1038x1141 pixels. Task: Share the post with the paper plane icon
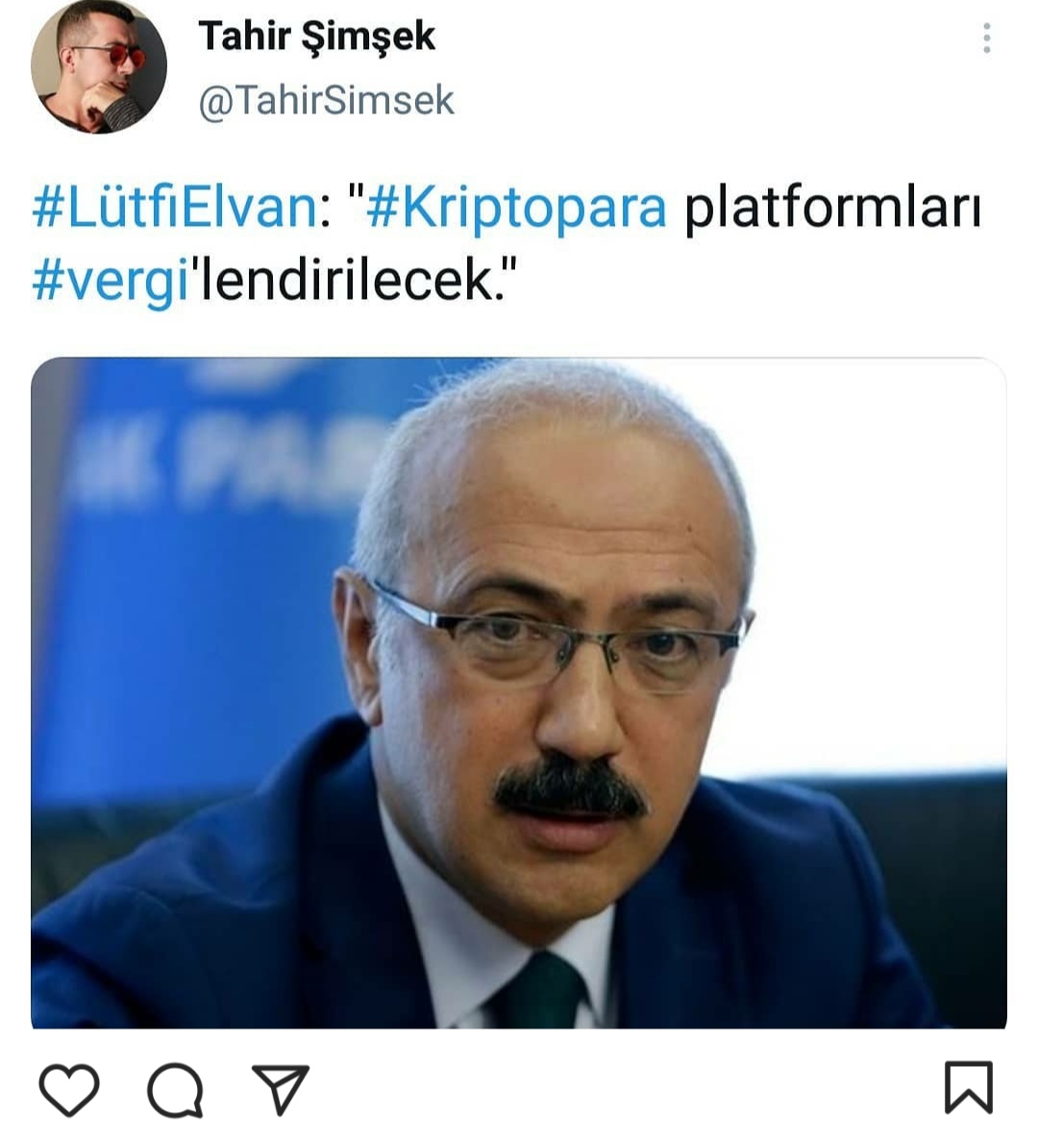[x=280, y=1088]
